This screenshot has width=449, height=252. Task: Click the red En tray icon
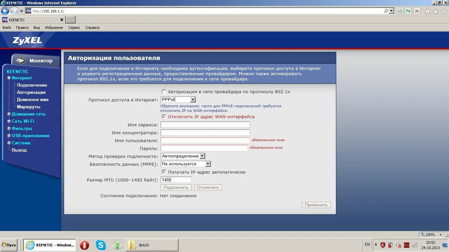point(407,245)
